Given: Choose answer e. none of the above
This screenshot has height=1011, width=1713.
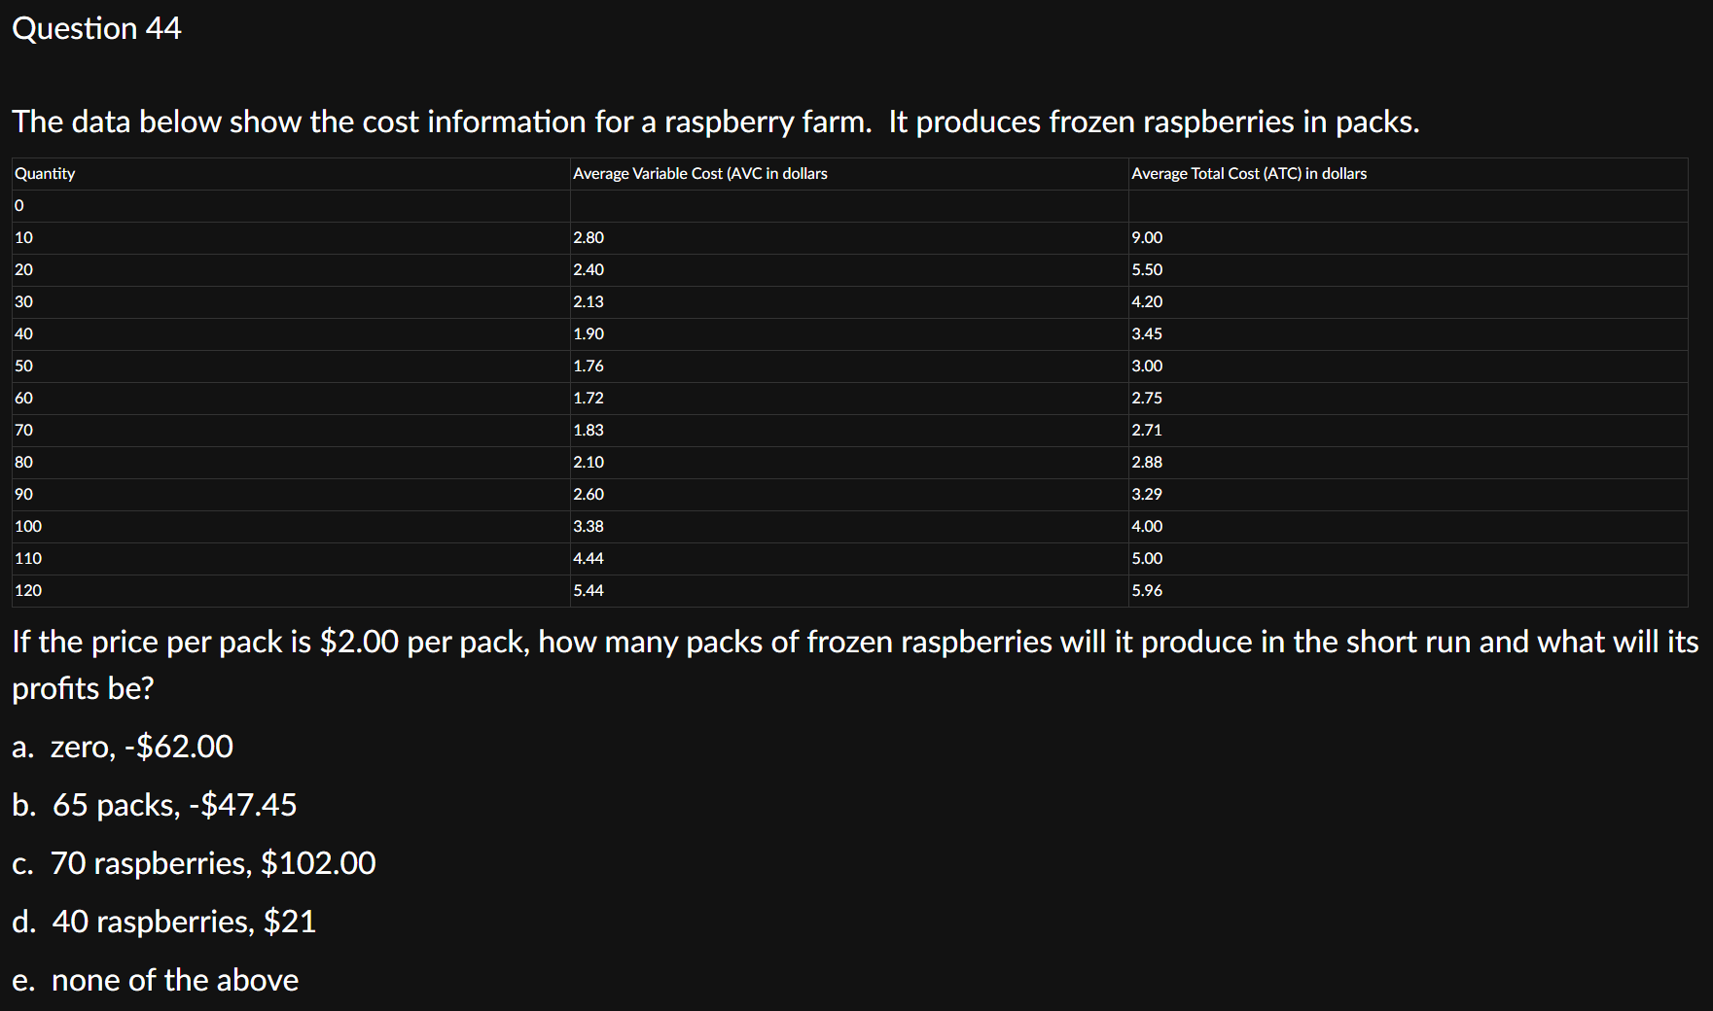Looking at the screenshot, I should (156, 980).
